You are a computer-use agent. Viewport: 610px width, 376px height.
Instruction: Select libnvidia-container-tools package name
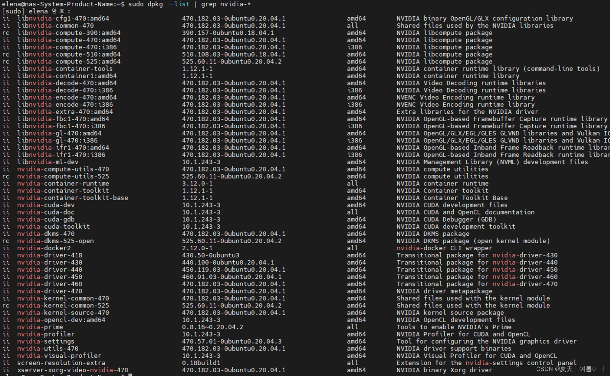click(x=65, y=69)
